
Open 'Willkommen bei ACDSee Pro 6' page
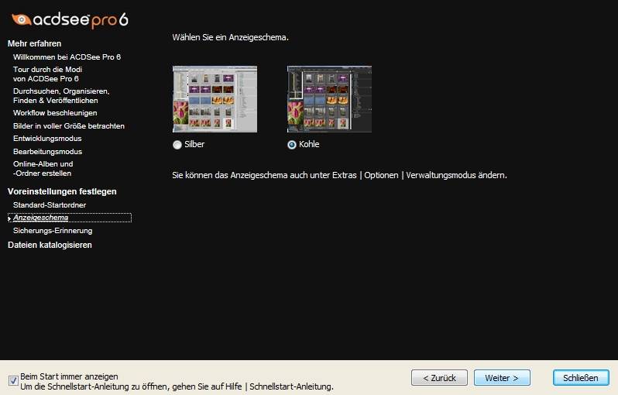click(67, 57)
